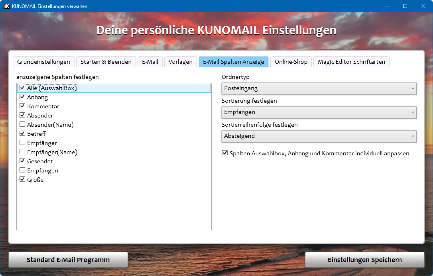Uncheck the Kommentar column checkbox
Viewport: 433px width, 276px height.
[x=22, y=106]
